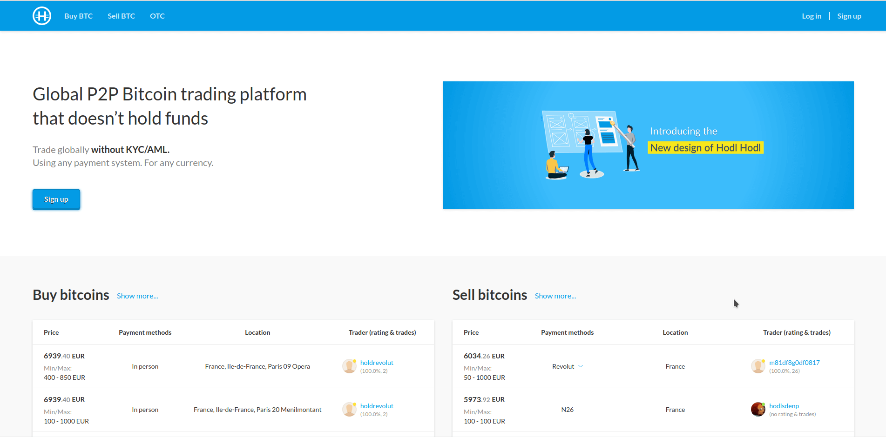Image resolution: width=886 pixels, height=437 pixels.
Task: Click the Hodl Hodl logo icon
Action: [42, 15]
